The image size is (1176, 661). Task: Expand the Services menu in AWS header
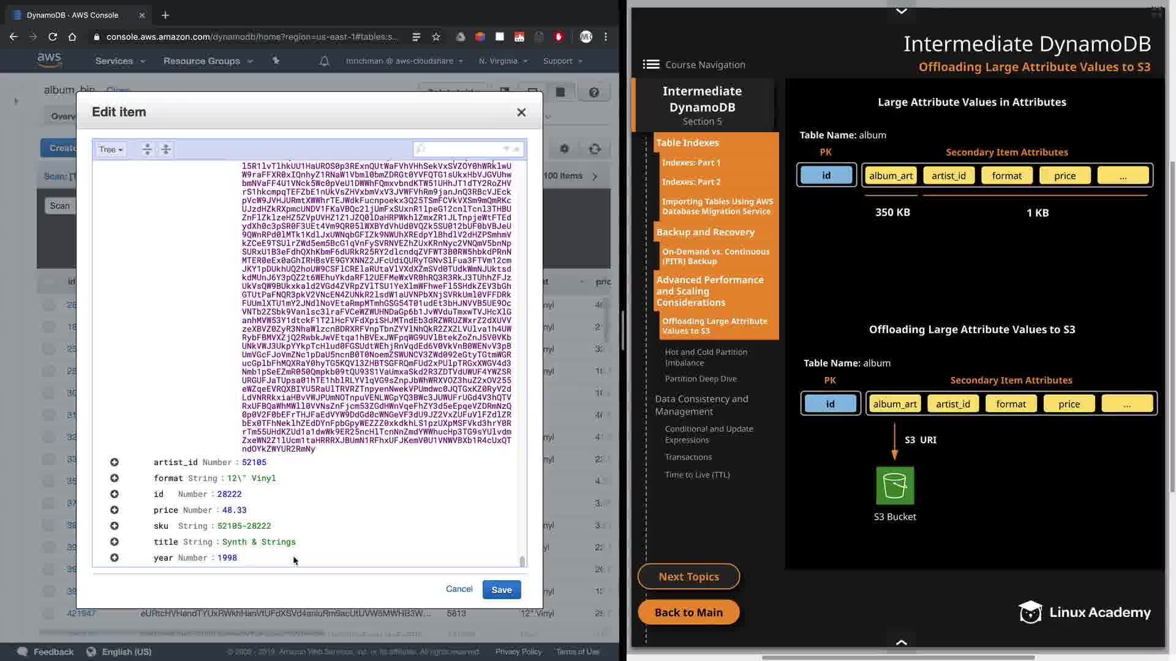click(x=120, y=61)
